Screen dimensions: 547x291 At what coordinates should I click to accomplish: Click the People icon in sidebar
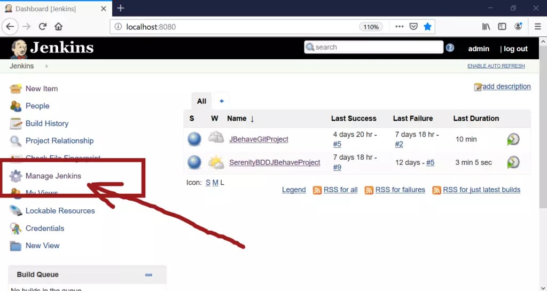15,106
